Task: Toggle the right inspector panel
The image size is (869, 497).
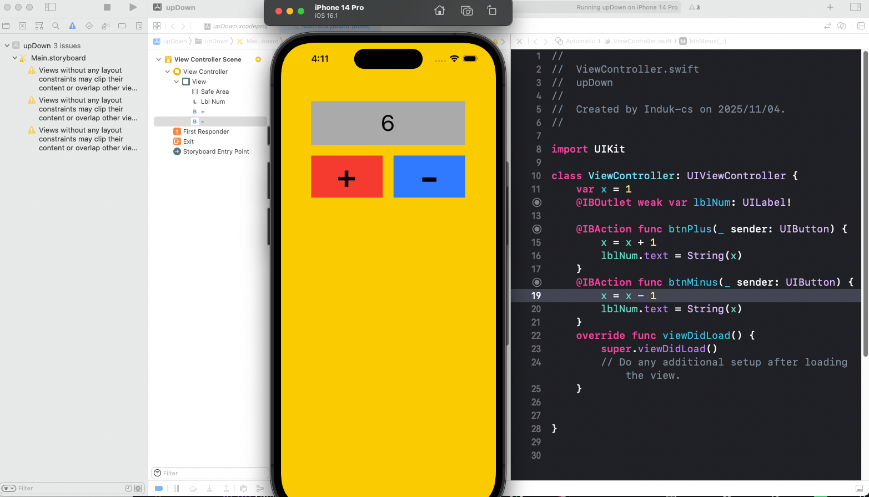Action: [x=855, y=7]
